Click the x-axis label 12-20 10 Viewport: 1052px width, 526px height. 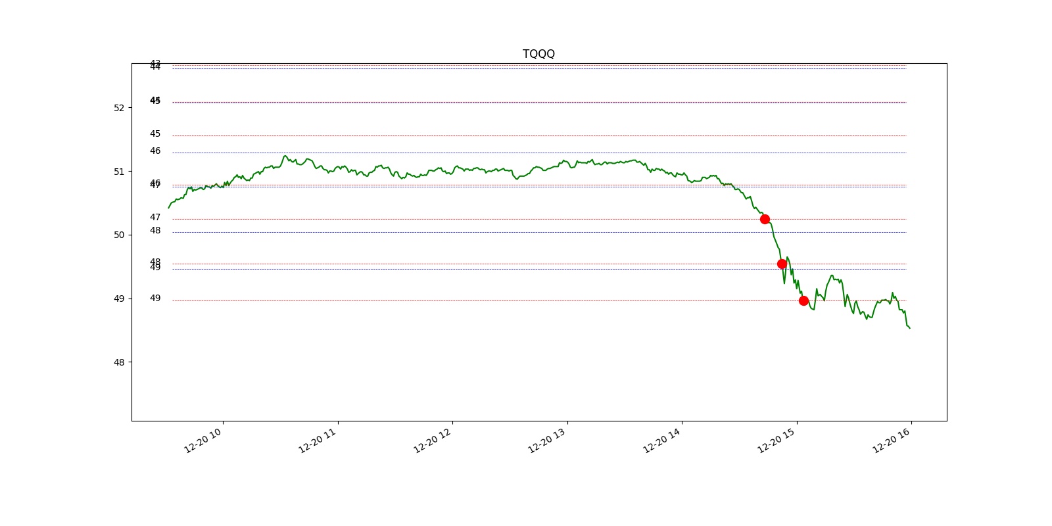click(204, 439)
